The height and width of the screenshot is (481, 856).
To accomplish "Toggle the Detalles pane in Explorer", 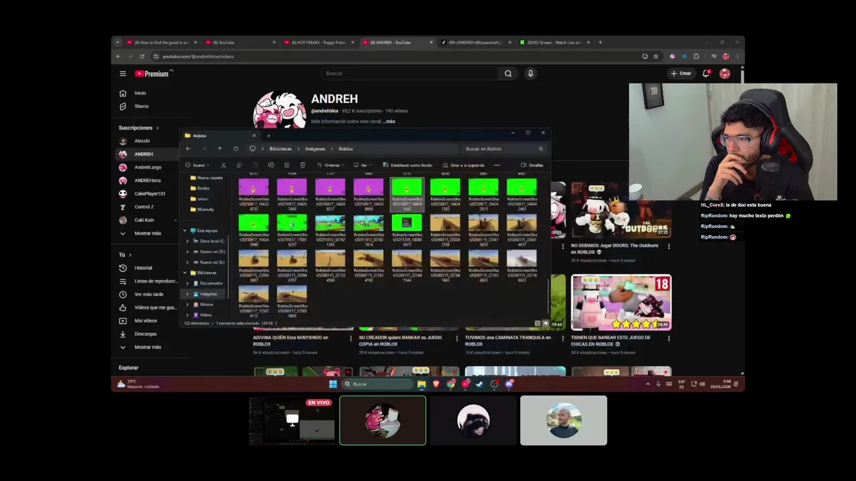I will tap(532, 165).
